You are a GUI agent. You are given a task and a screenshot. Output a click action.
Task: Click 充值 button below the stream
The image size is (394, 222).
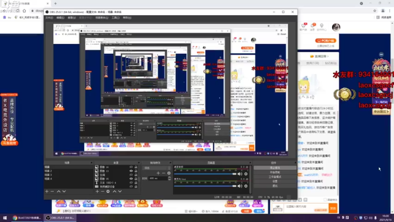[247, 211]
